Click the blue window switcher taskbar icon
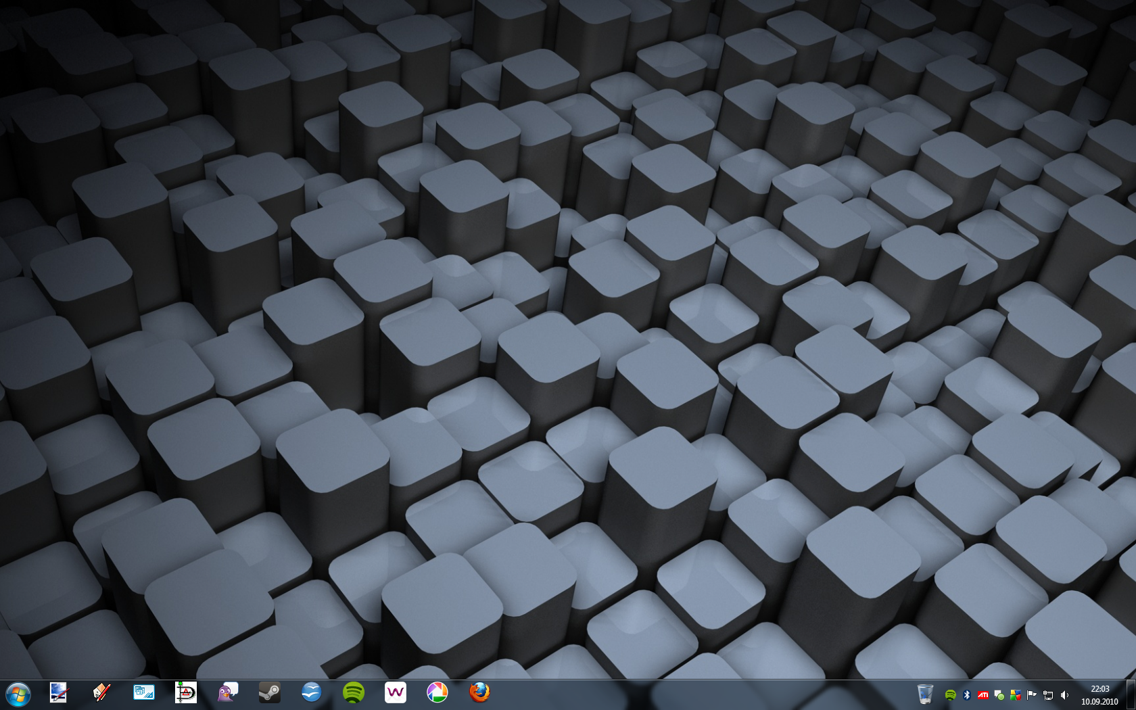Image resolution: width=1136 pixels, height=710 pixels. (x=143, y=692)
